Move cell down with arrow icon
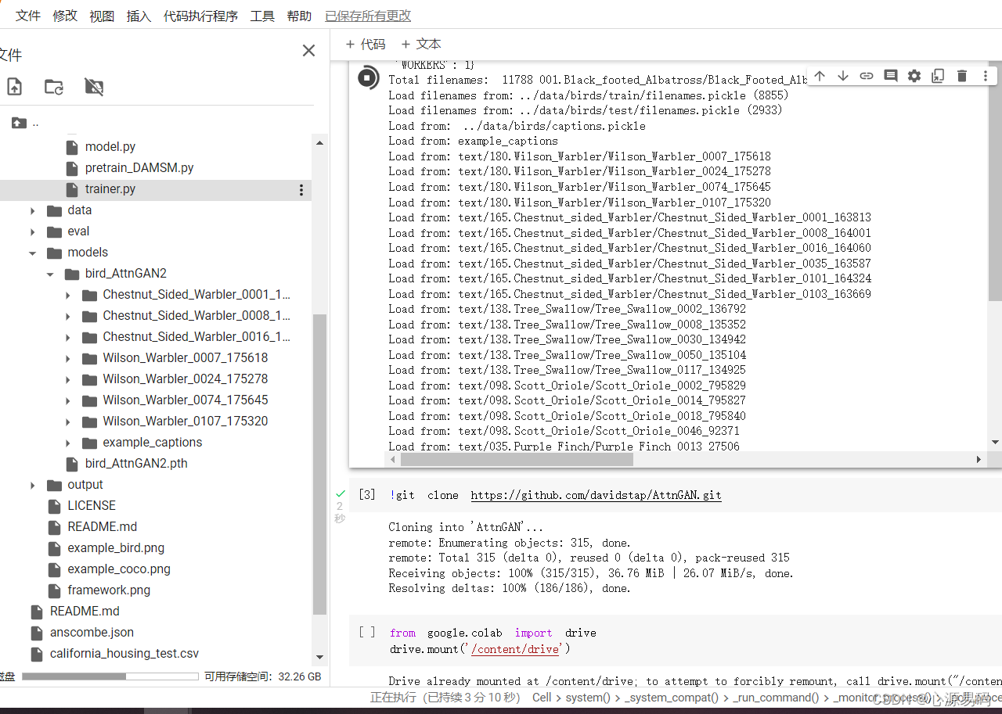 (843, 76)
